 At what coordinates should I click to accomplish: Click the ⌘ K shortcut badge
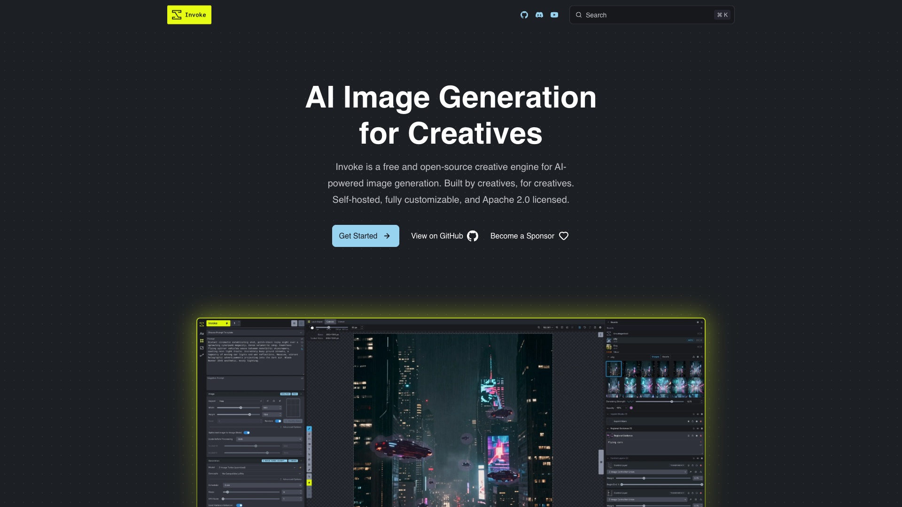click(723, 15)
